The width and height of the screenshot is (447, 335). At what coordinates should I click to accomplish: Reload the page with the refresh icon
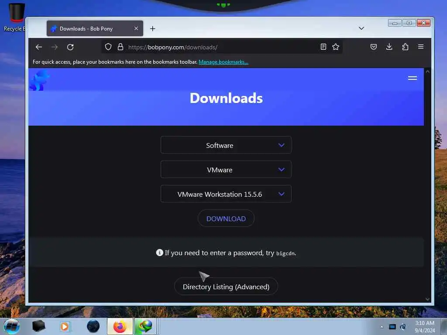click(x=70, y=47)
